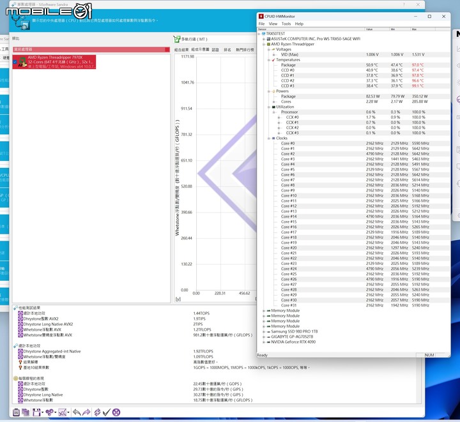Screen dimensions: 460x422
Task: Click the Max column header in HWMonitor
Action: tap(423, 29)
